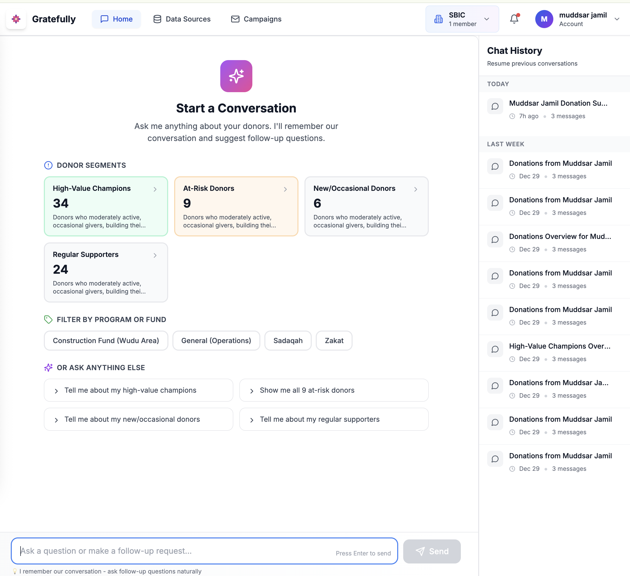The image size is (630, 576).
Task: Select the Sadaqah fund filter
Action: [288, 341]
